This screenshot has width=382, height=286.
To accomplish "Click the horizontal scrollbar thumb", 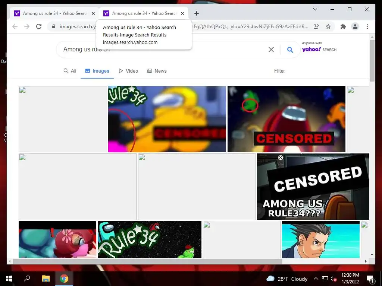I will coord(147,261).
